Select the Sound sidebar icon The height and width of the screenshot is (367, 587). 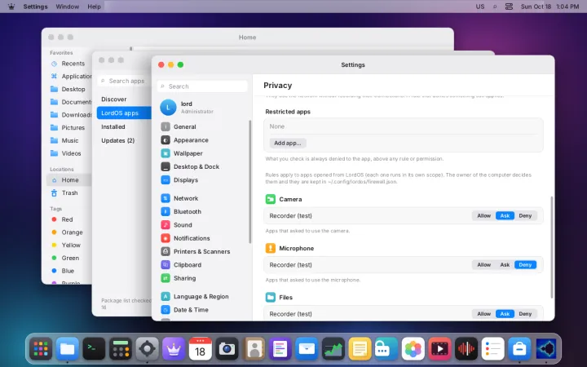coord(165,225)
